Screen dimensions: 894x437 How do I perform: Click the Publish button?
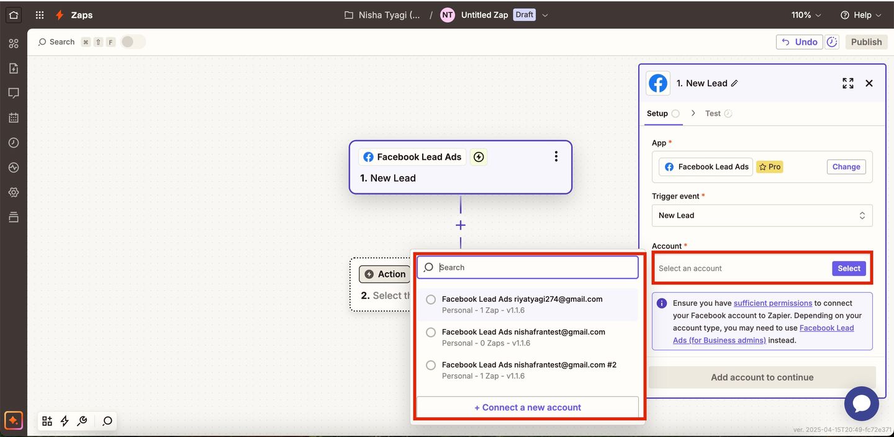866,42
